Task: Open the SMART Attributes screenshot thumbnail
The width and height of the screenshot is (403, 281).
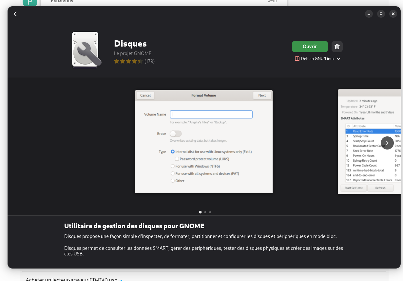Action: 369,141
